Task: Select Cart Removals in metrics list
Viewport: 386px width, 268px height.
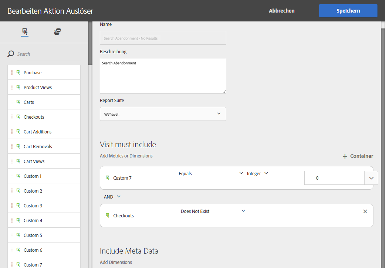Action: coord(38,146)
